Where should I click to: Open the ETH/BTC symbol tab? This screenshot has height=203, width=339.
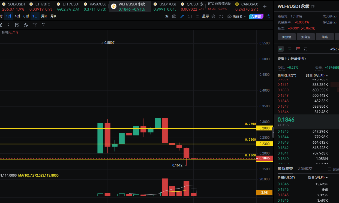pos(40,7)
